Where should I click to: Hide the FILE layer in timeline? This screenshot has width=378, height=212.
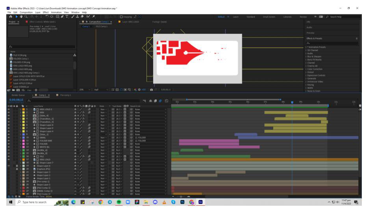tap(9, 157)
